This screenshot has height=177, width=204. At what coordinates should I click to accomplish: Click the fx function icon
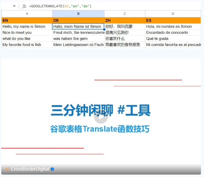point(24,6)
